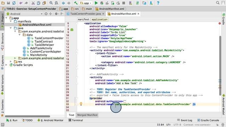This screenshot has width=226, height=127.
Task: Expand the res folder node
Action: click(11, 62)
